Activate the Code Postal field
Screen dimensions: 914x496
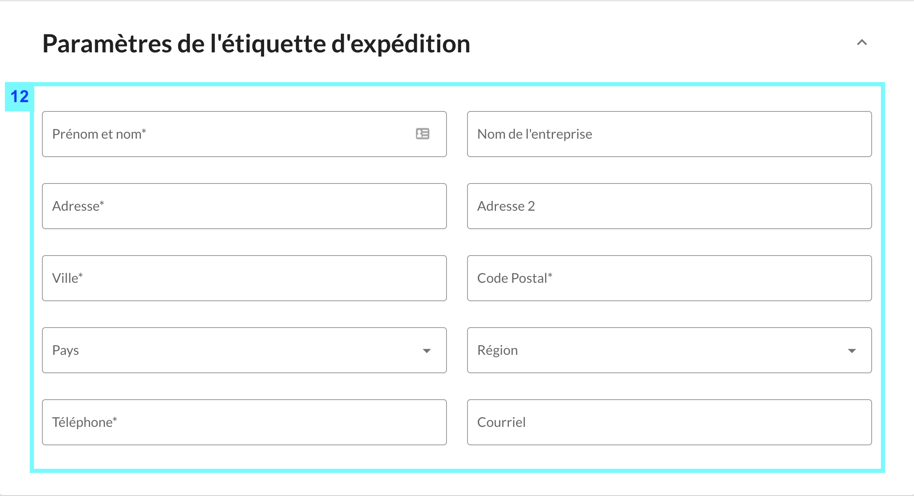coord(670,278)
